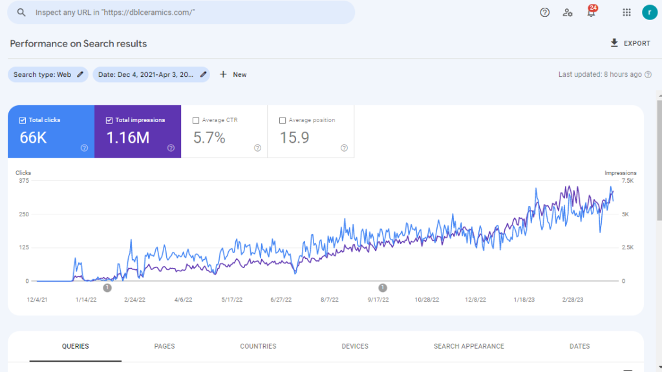
Task: Switch to the Pages tab
Action: tap(164, 347)
